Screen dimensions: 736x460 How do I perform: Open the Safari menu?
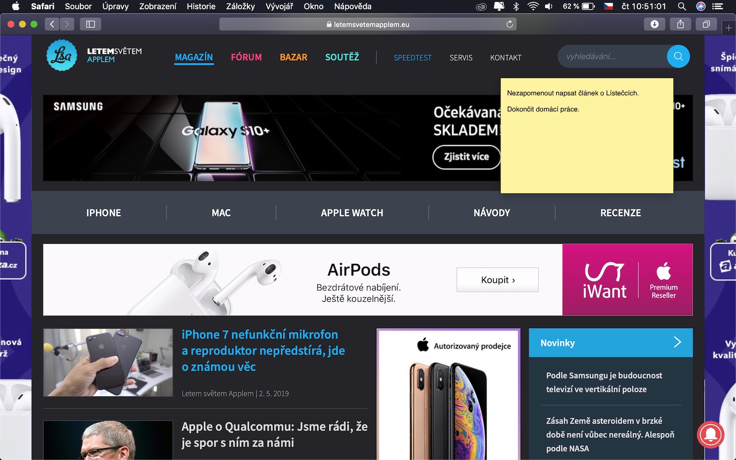tap(43, 6)
